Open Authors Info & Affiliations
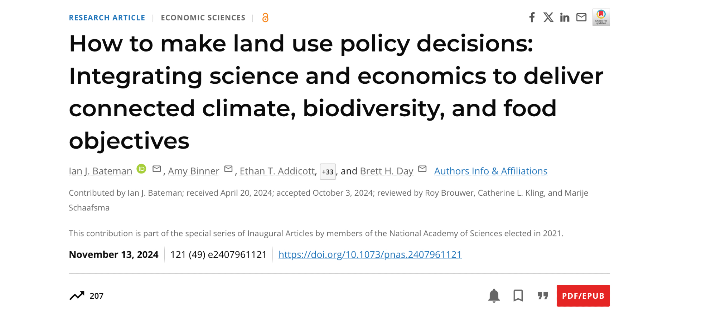The width and height of the screenshot is (716, 317). pos(490,171)
